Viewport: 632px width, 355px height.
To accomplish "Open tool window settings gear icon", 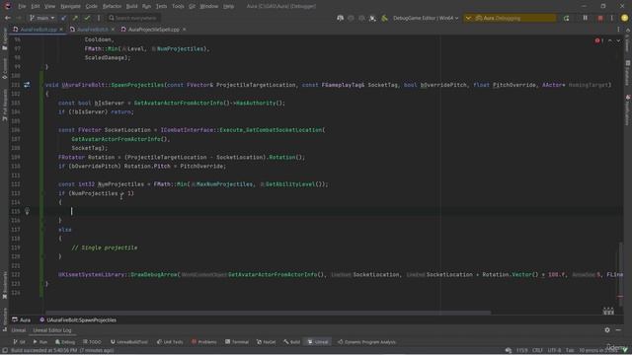I will coord(607,330).
